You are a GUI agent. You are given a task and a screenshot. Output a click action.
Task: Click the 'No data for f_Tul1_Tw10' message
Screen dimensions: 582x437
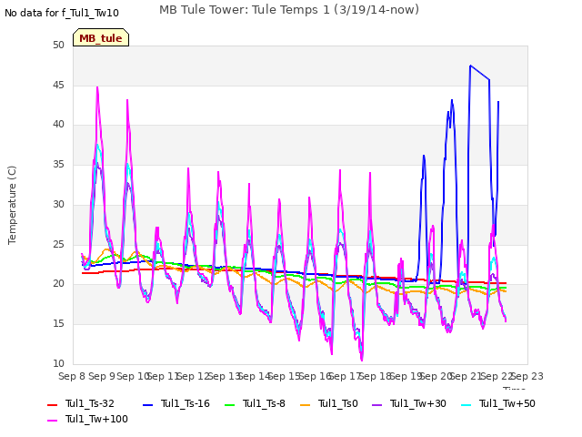pyautogui.click(x=62, y=13)
